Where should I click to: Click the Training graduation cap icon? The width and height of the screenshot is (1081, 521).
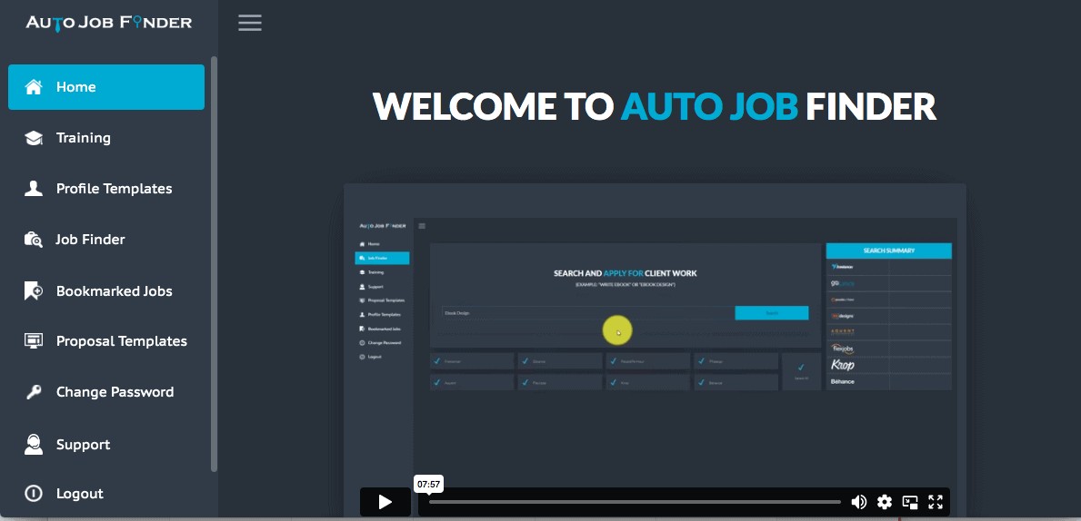(33, 138)
